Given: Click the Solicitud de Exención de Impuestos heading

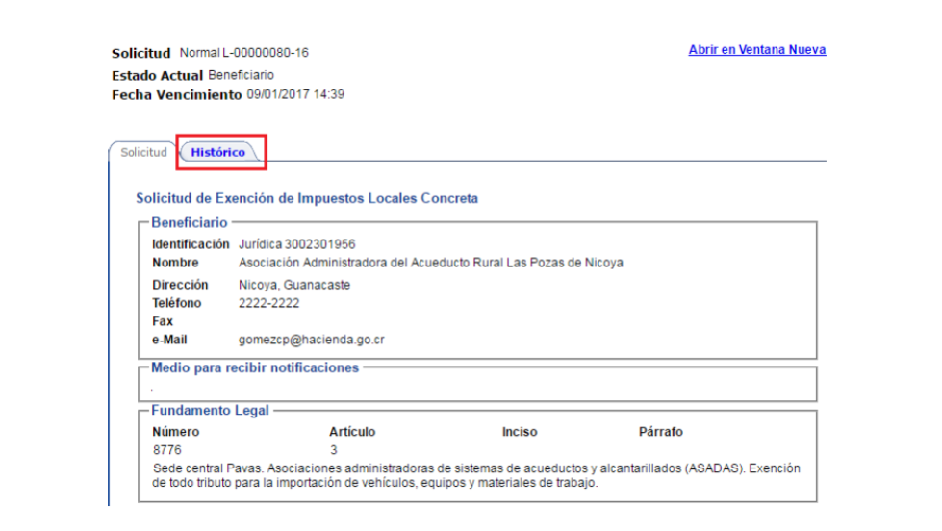Looking at the screenshot, I should click(x=307, y=199).
